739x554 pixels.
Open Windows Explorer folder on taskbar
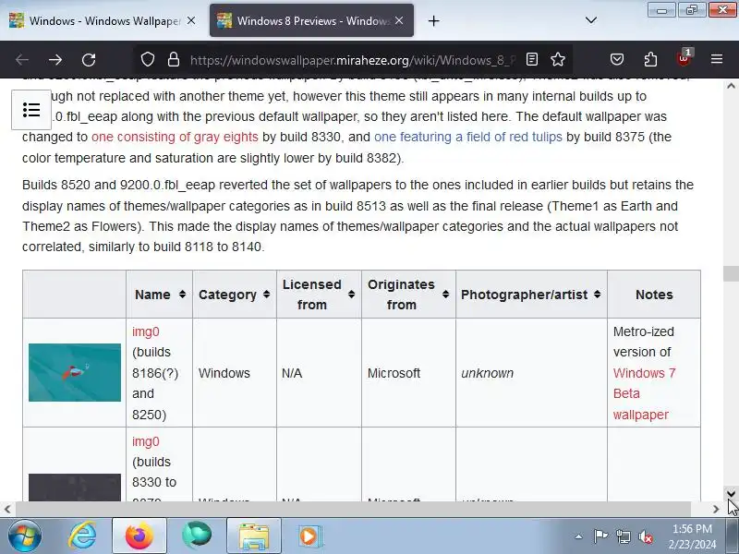(254, 536)
